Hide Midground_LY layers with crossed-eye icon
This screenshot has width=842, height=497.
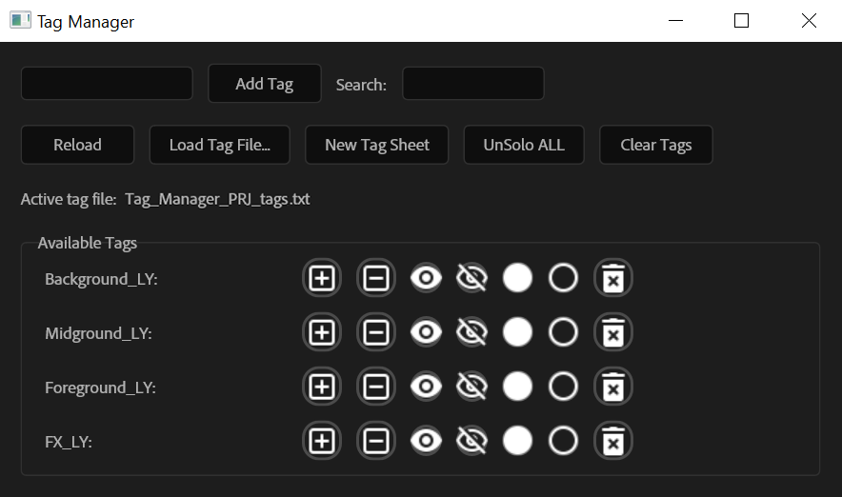coord(472,332)
